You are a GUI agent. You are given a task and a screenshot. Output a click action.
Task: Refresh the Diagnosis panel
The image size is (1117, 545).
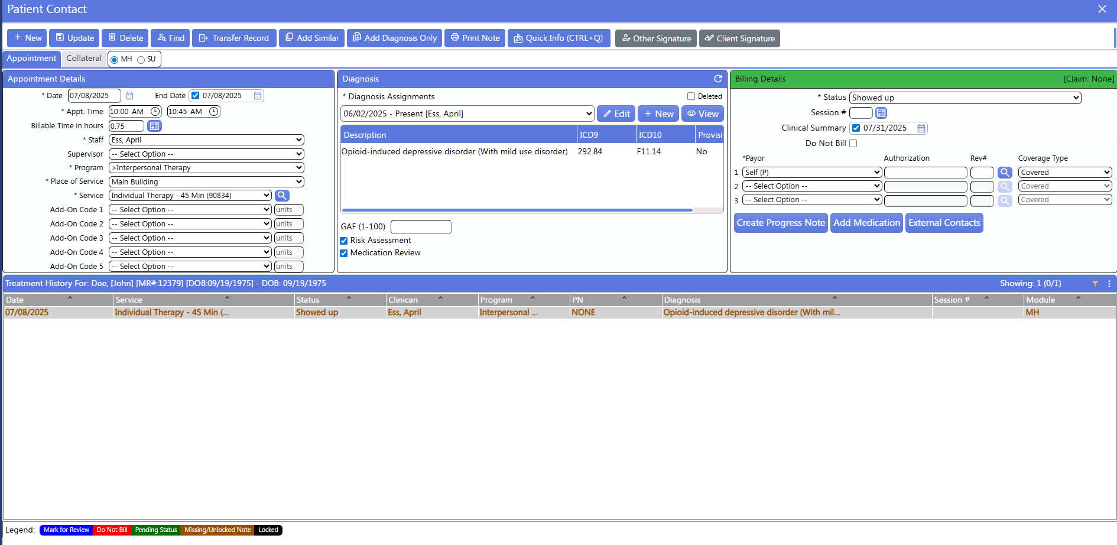[x=718, y=79]
